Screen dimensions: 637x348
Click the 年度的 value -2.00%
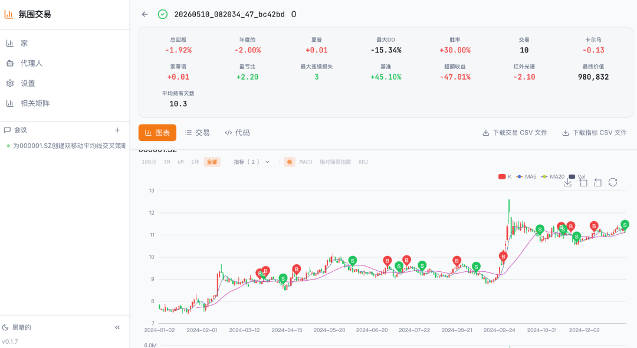click(x=247, y=50)
